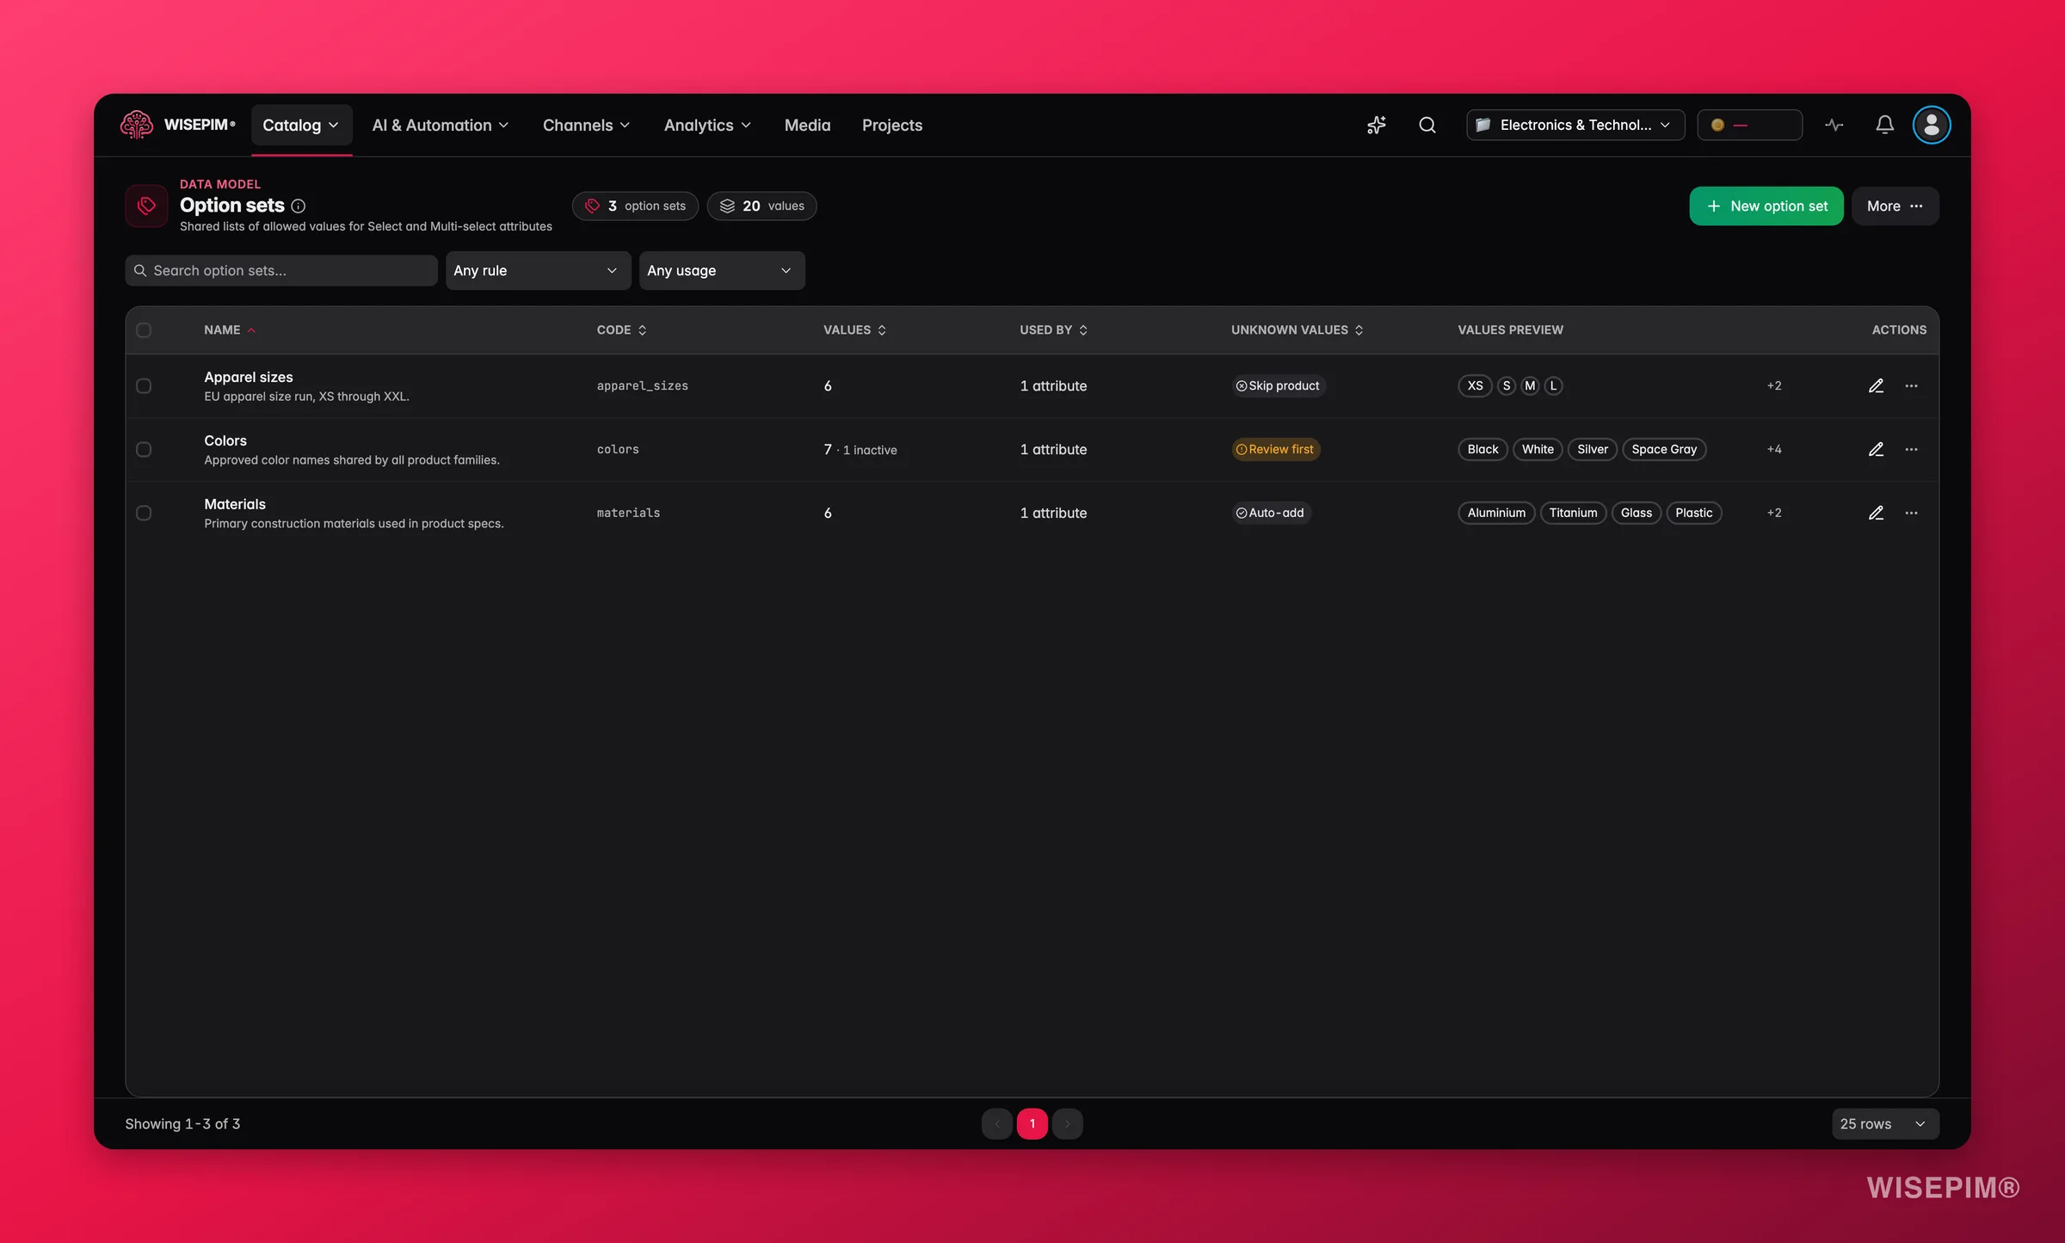
Task: Open global search magnifier icon
Action: click(x=1427, y=126)
